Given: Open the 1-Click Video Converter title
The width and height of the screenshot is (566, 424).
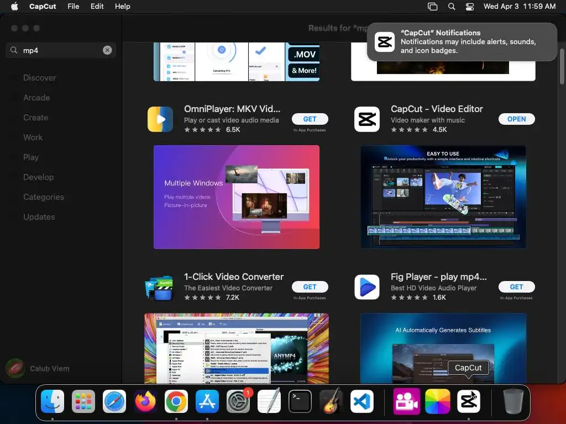Looking at the screenshot, I should click(x=234, y=277).
